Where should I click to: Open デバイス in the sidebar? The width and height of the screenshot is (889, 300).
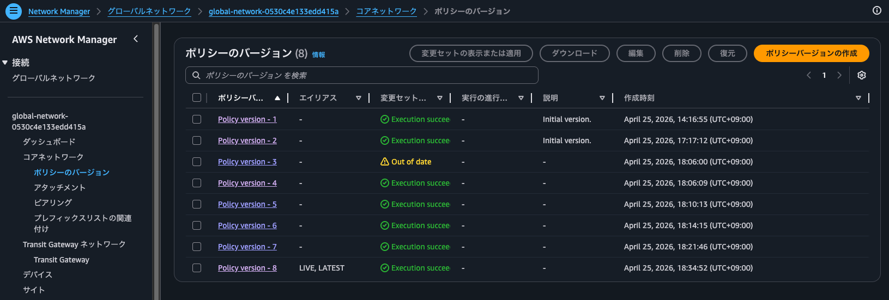pyautogui.click(x=38, y=274)
